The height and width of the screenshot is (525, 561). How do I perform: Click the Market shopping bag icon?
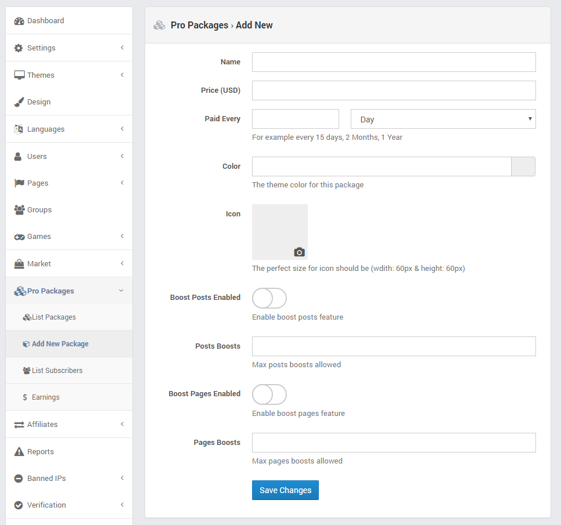tap(19, 264)
